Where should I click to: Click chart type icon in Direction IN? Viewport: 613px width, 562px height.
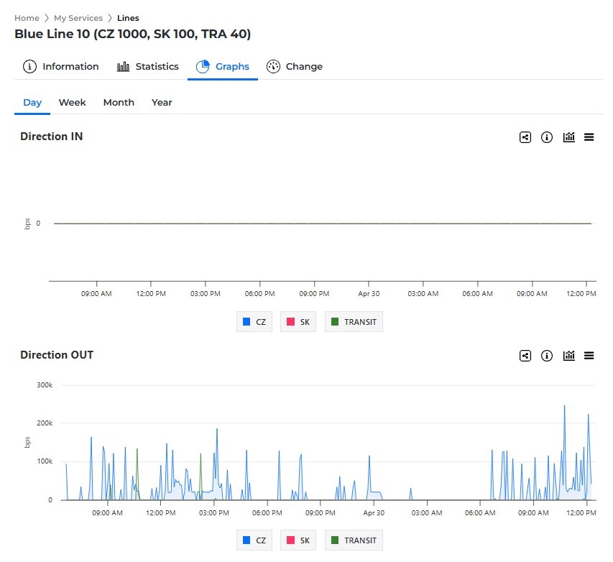tap(569, 137)
